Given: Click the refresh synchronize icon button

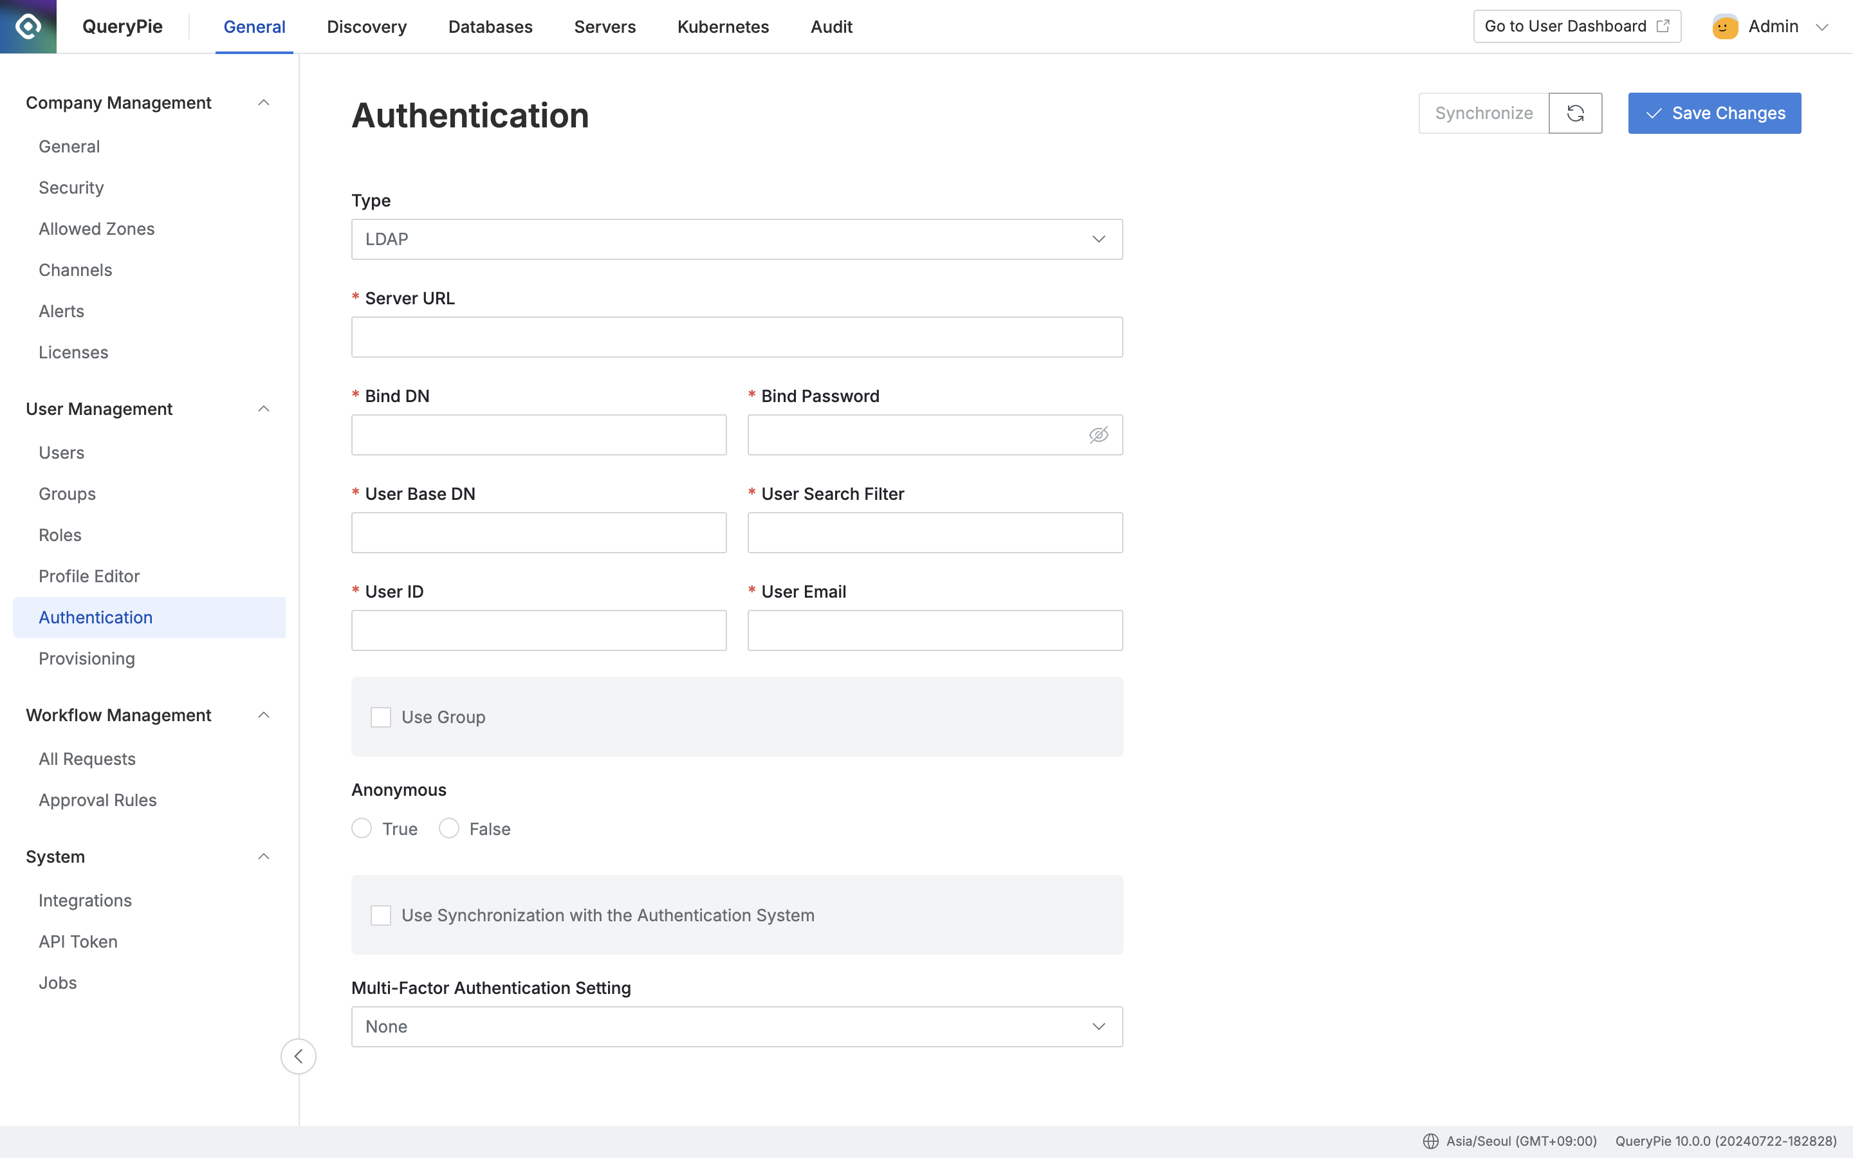Looking at the screenshot, I should [1575, 113].
